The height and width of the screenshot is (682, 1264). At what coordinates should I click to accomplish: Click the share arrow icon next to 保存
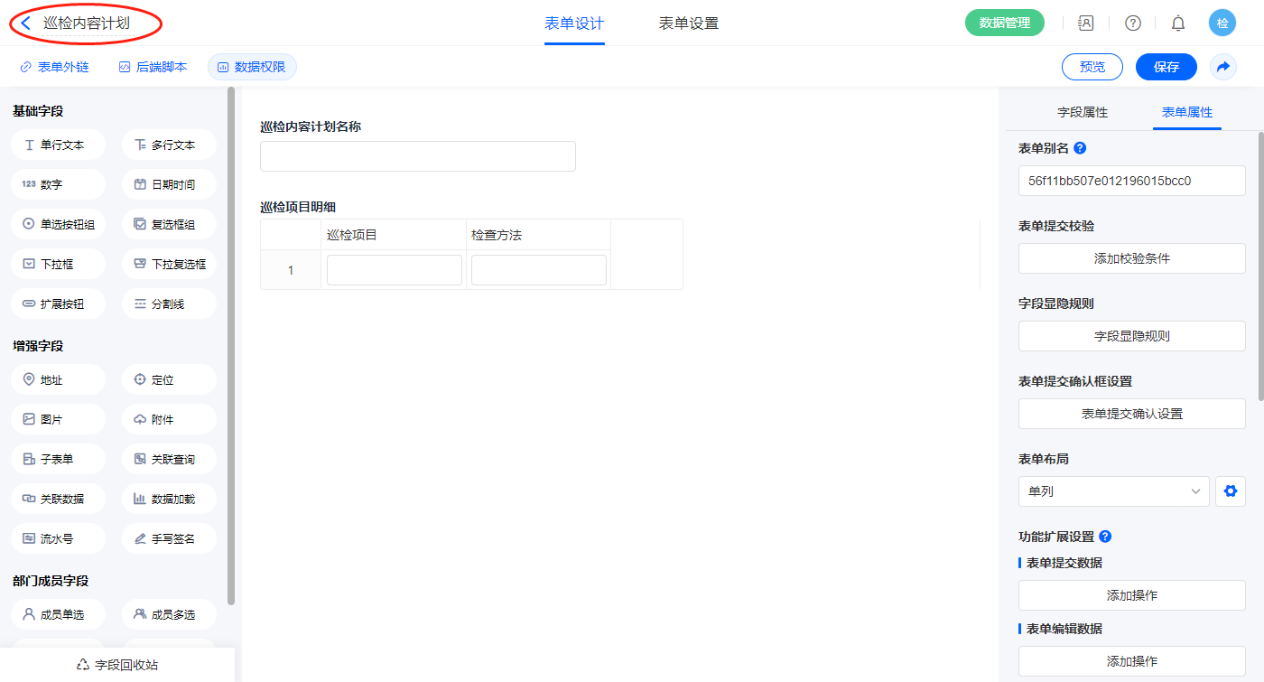tap(1223, 67)
